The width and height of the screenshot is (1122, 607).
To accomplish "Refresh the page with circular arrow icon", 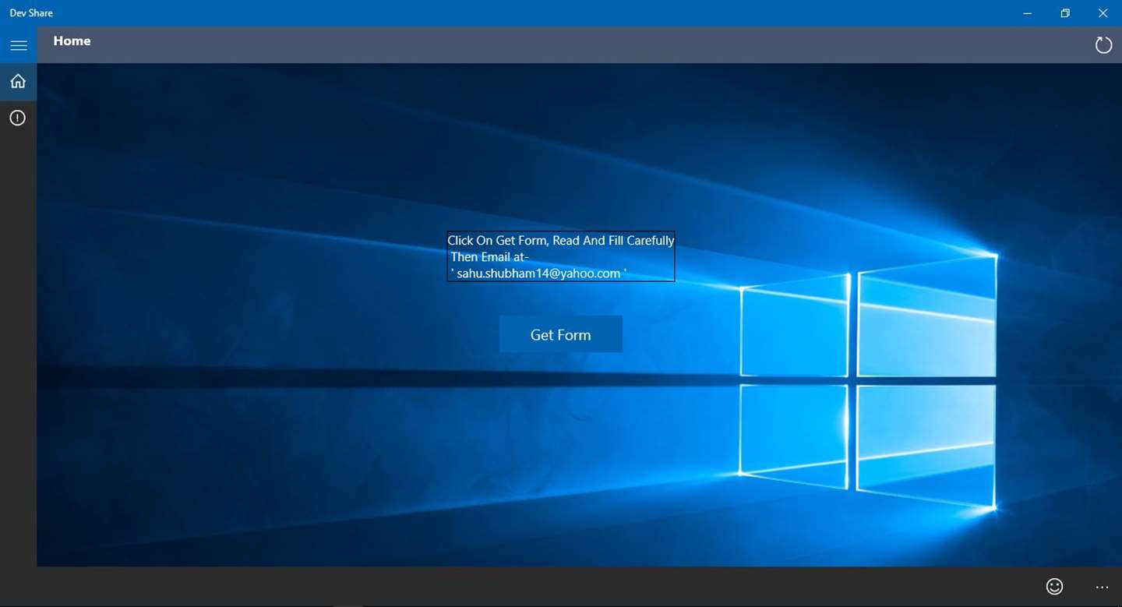I will [x=1103, y=45].
